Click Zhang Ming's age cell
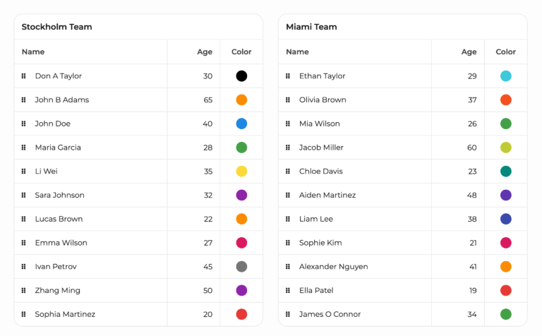The height and width of the screenshot is (336, 542). [x=207, y=291]
